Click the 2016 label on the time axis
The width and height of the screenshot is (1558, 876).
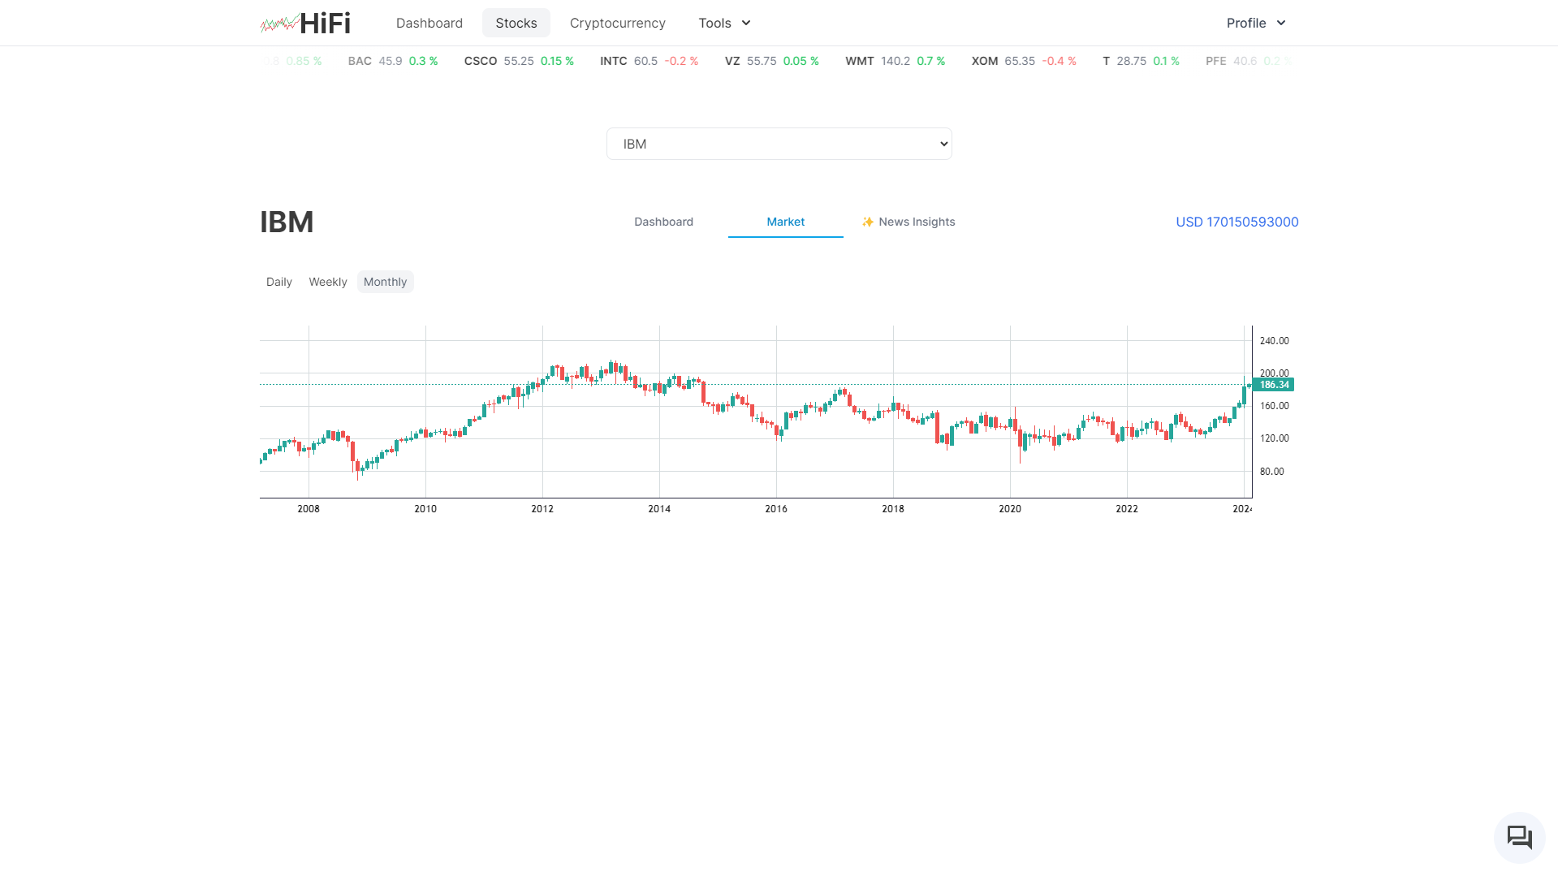(776, 509)
